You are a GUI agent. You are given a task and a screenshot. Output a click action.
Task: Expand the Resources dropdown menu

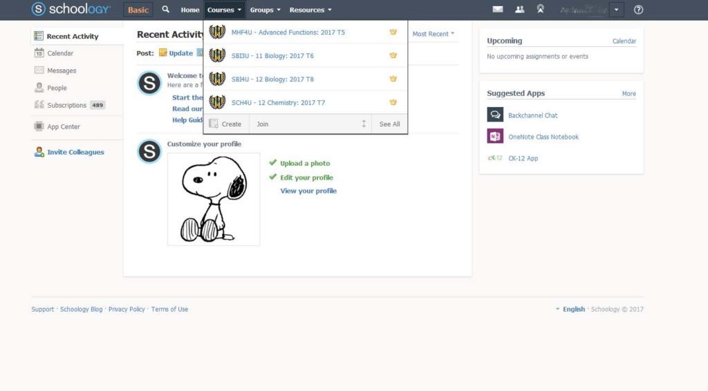(x=310, y=10)
